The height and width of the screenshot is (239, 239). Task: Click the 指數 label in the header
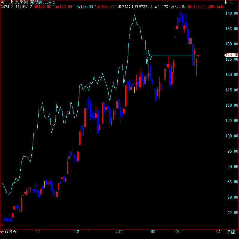click(220, 6)
